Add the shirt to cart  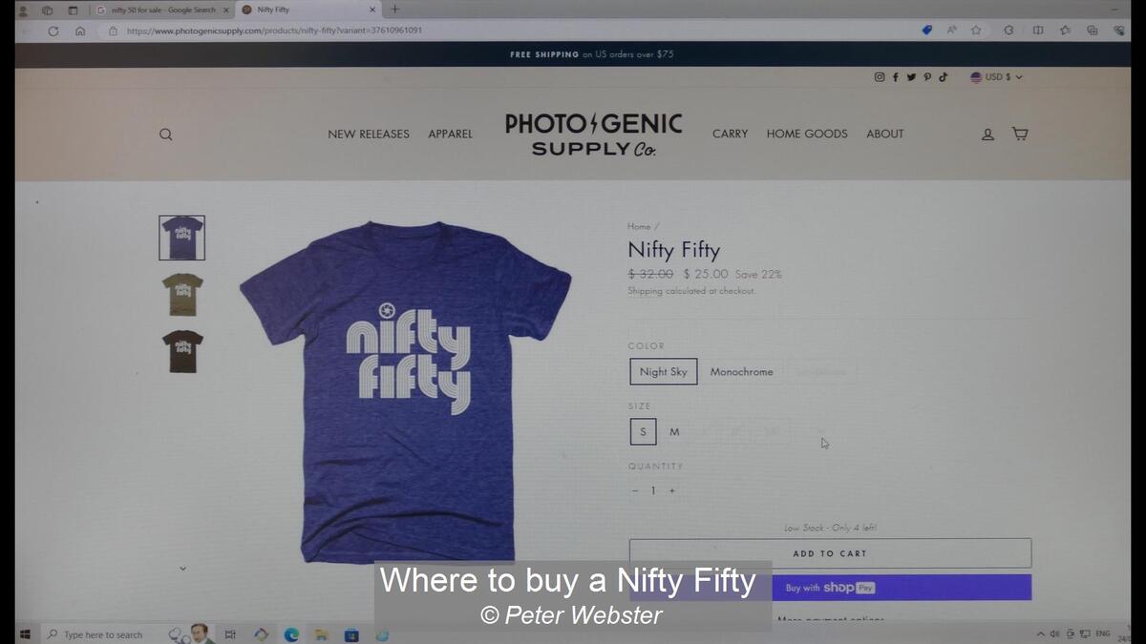[x=830, y=553]
